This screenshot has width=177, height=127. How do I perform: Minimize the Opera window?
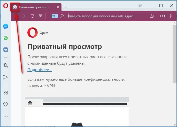tap(151, 7)
